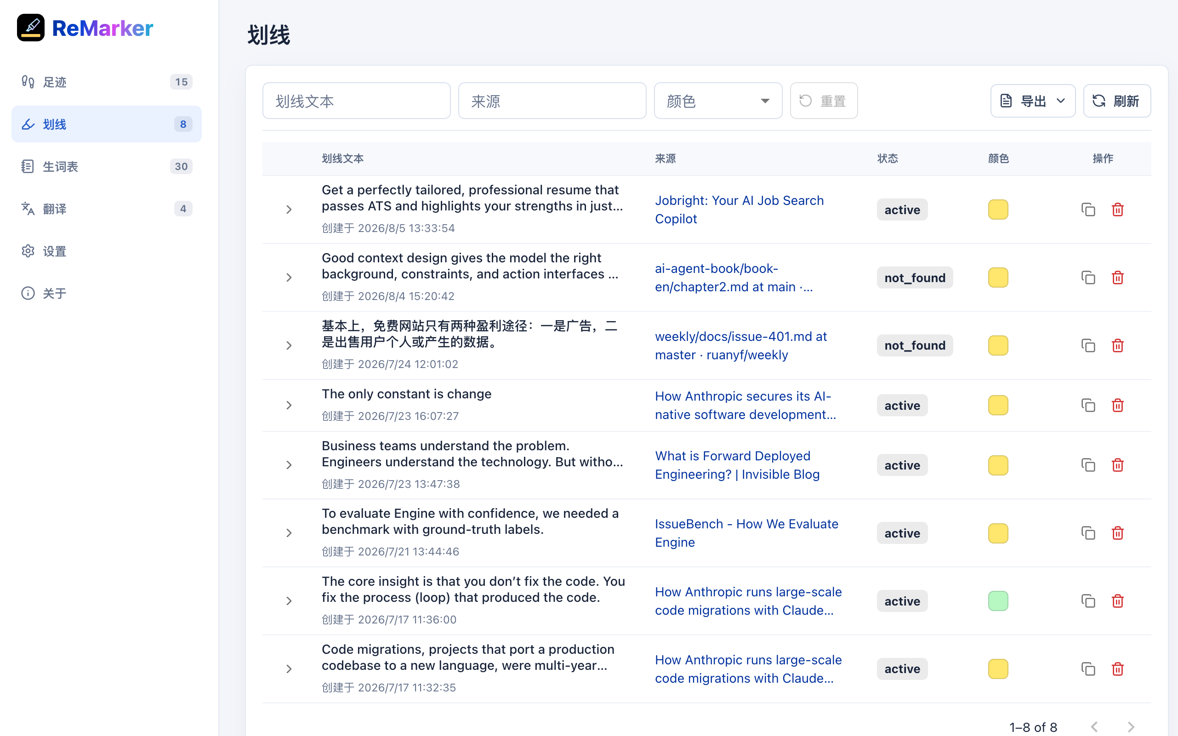The height and width of the screenshot is (736, 1178).
Task: Open the 导出 export dropdown
Action: click(1033, 101)
